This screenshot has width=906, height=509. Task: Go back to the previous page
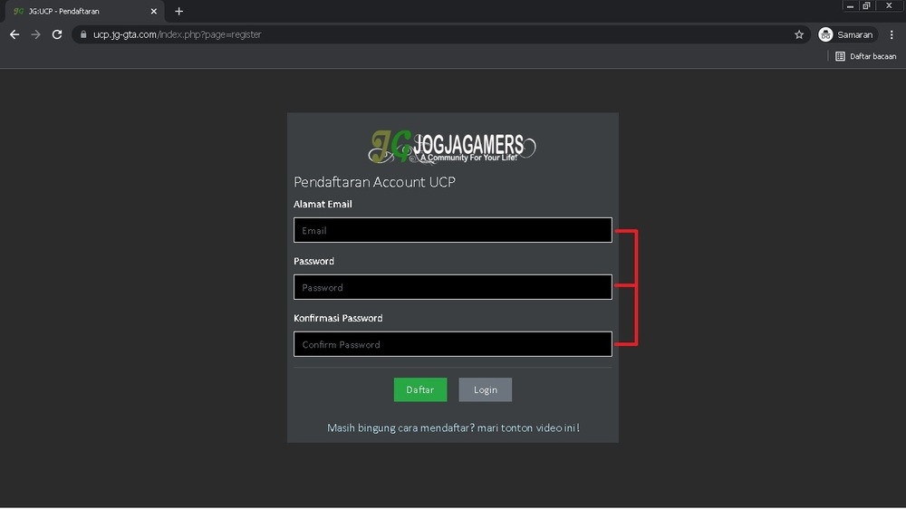(x=14, y=34)
